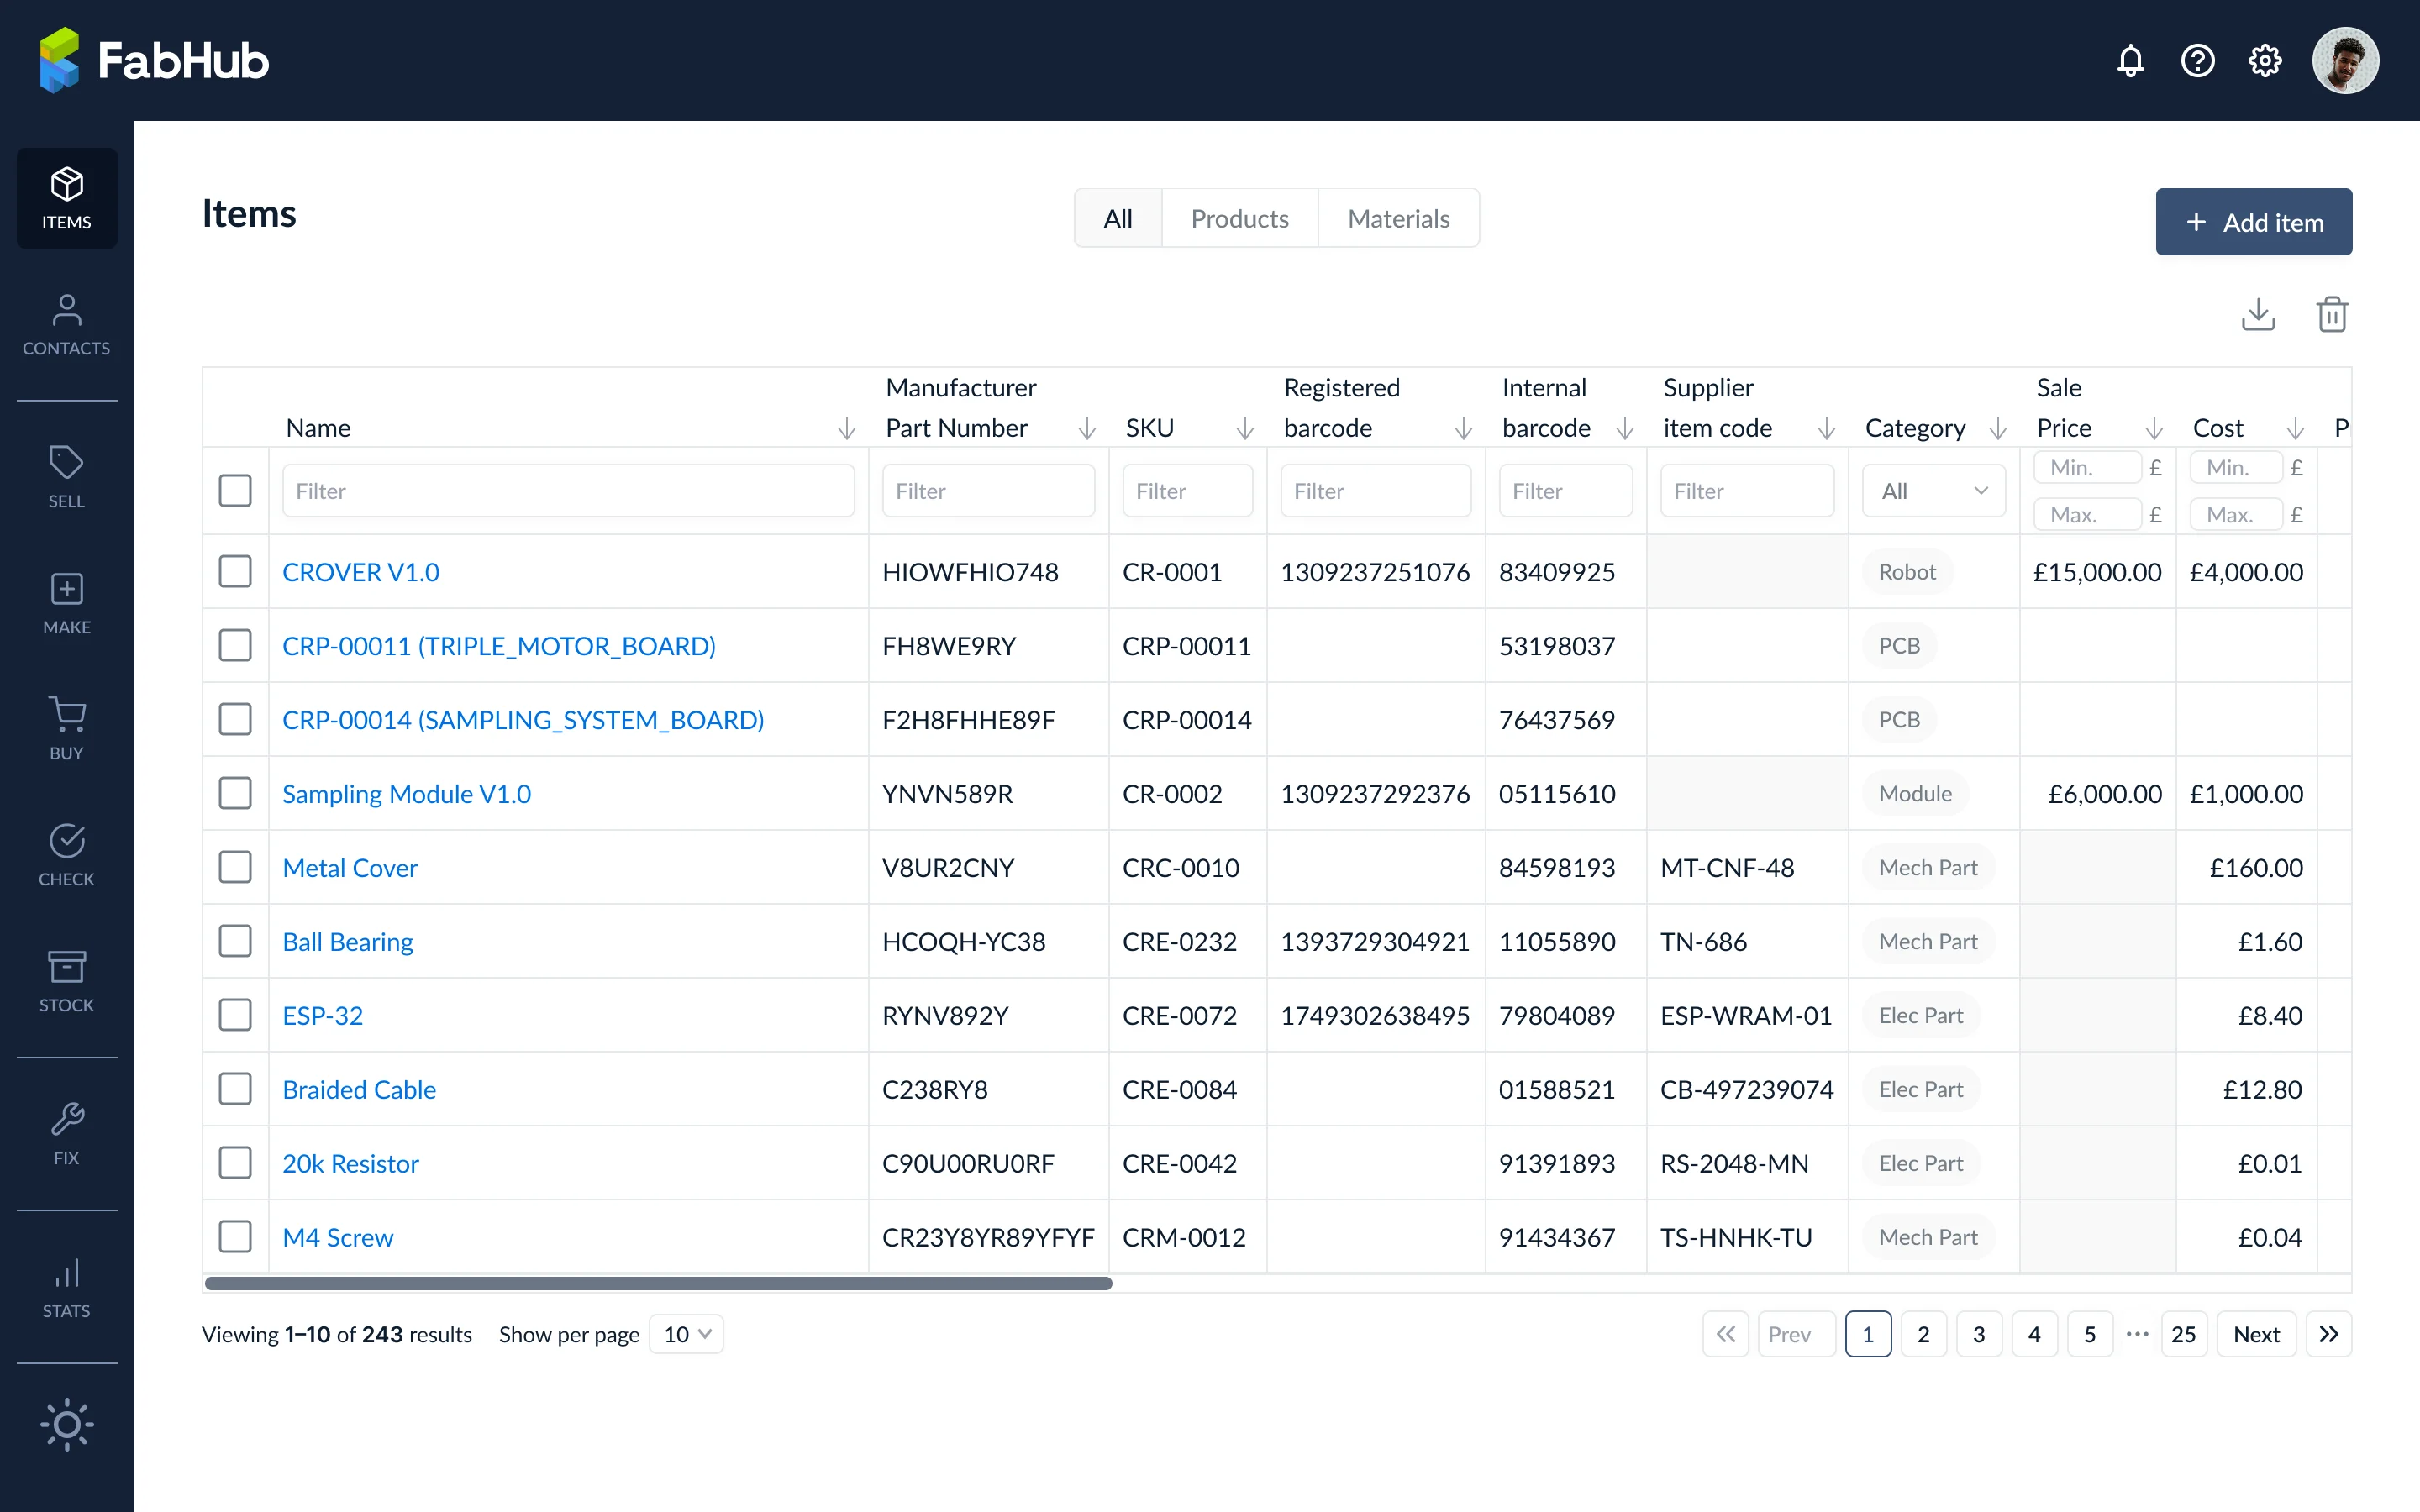Jump to last page double chevron
The image size is (2420, 1512).
point(2329,1334)
